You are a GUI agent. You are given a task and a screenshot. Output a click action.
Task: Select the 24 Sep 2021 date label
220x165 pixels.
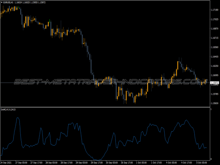(7, 162)
